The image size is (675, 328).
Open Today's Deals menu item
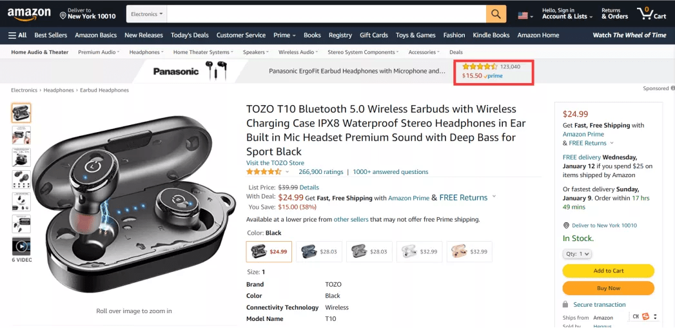click(190, 35)
